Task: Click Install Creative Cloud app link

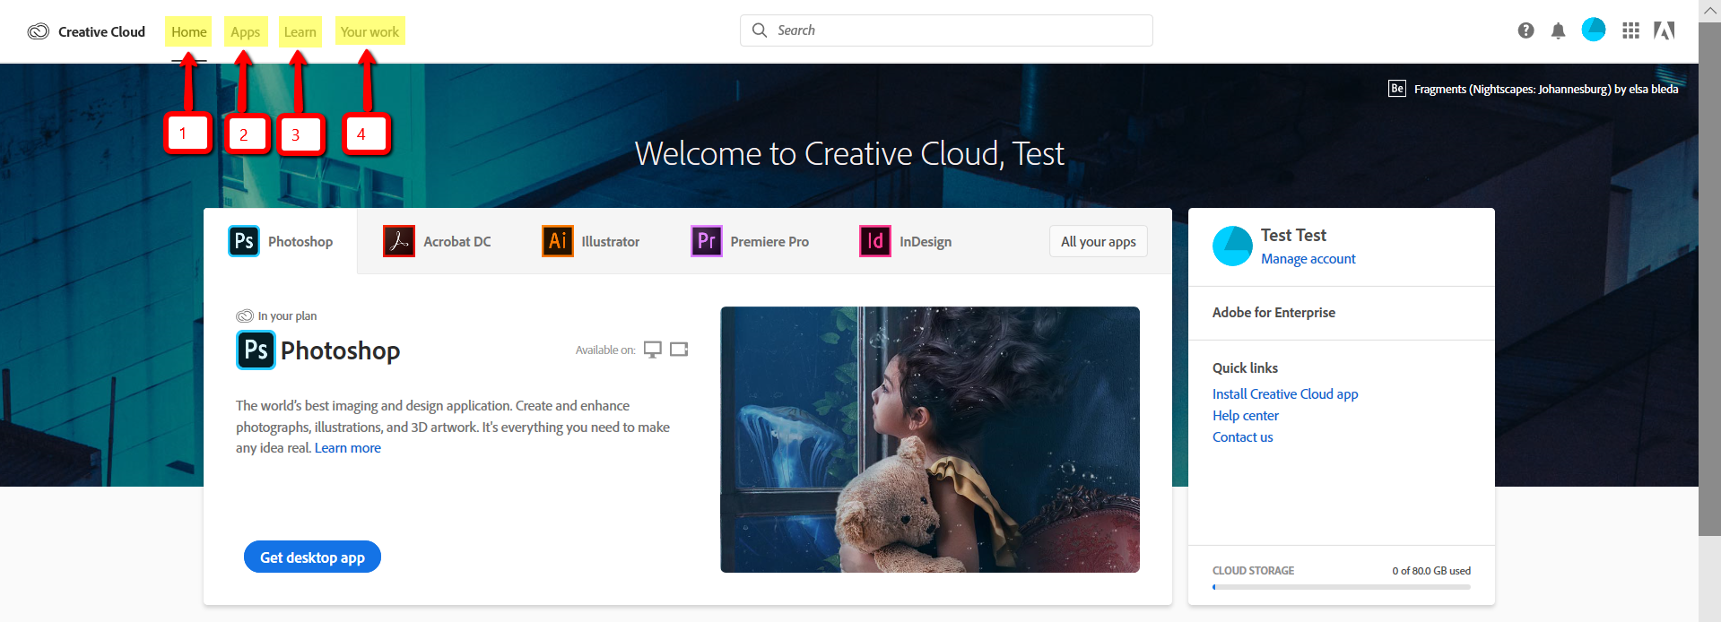Action: pyautogui.click(x=1285, y=394)
